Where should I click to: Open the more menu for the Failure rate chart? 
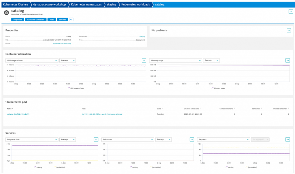pyautogui.click(x=192, y=139)
